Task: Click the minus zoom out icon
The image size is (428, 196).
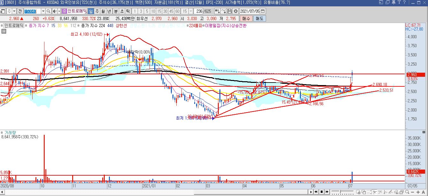Action: 412,192
